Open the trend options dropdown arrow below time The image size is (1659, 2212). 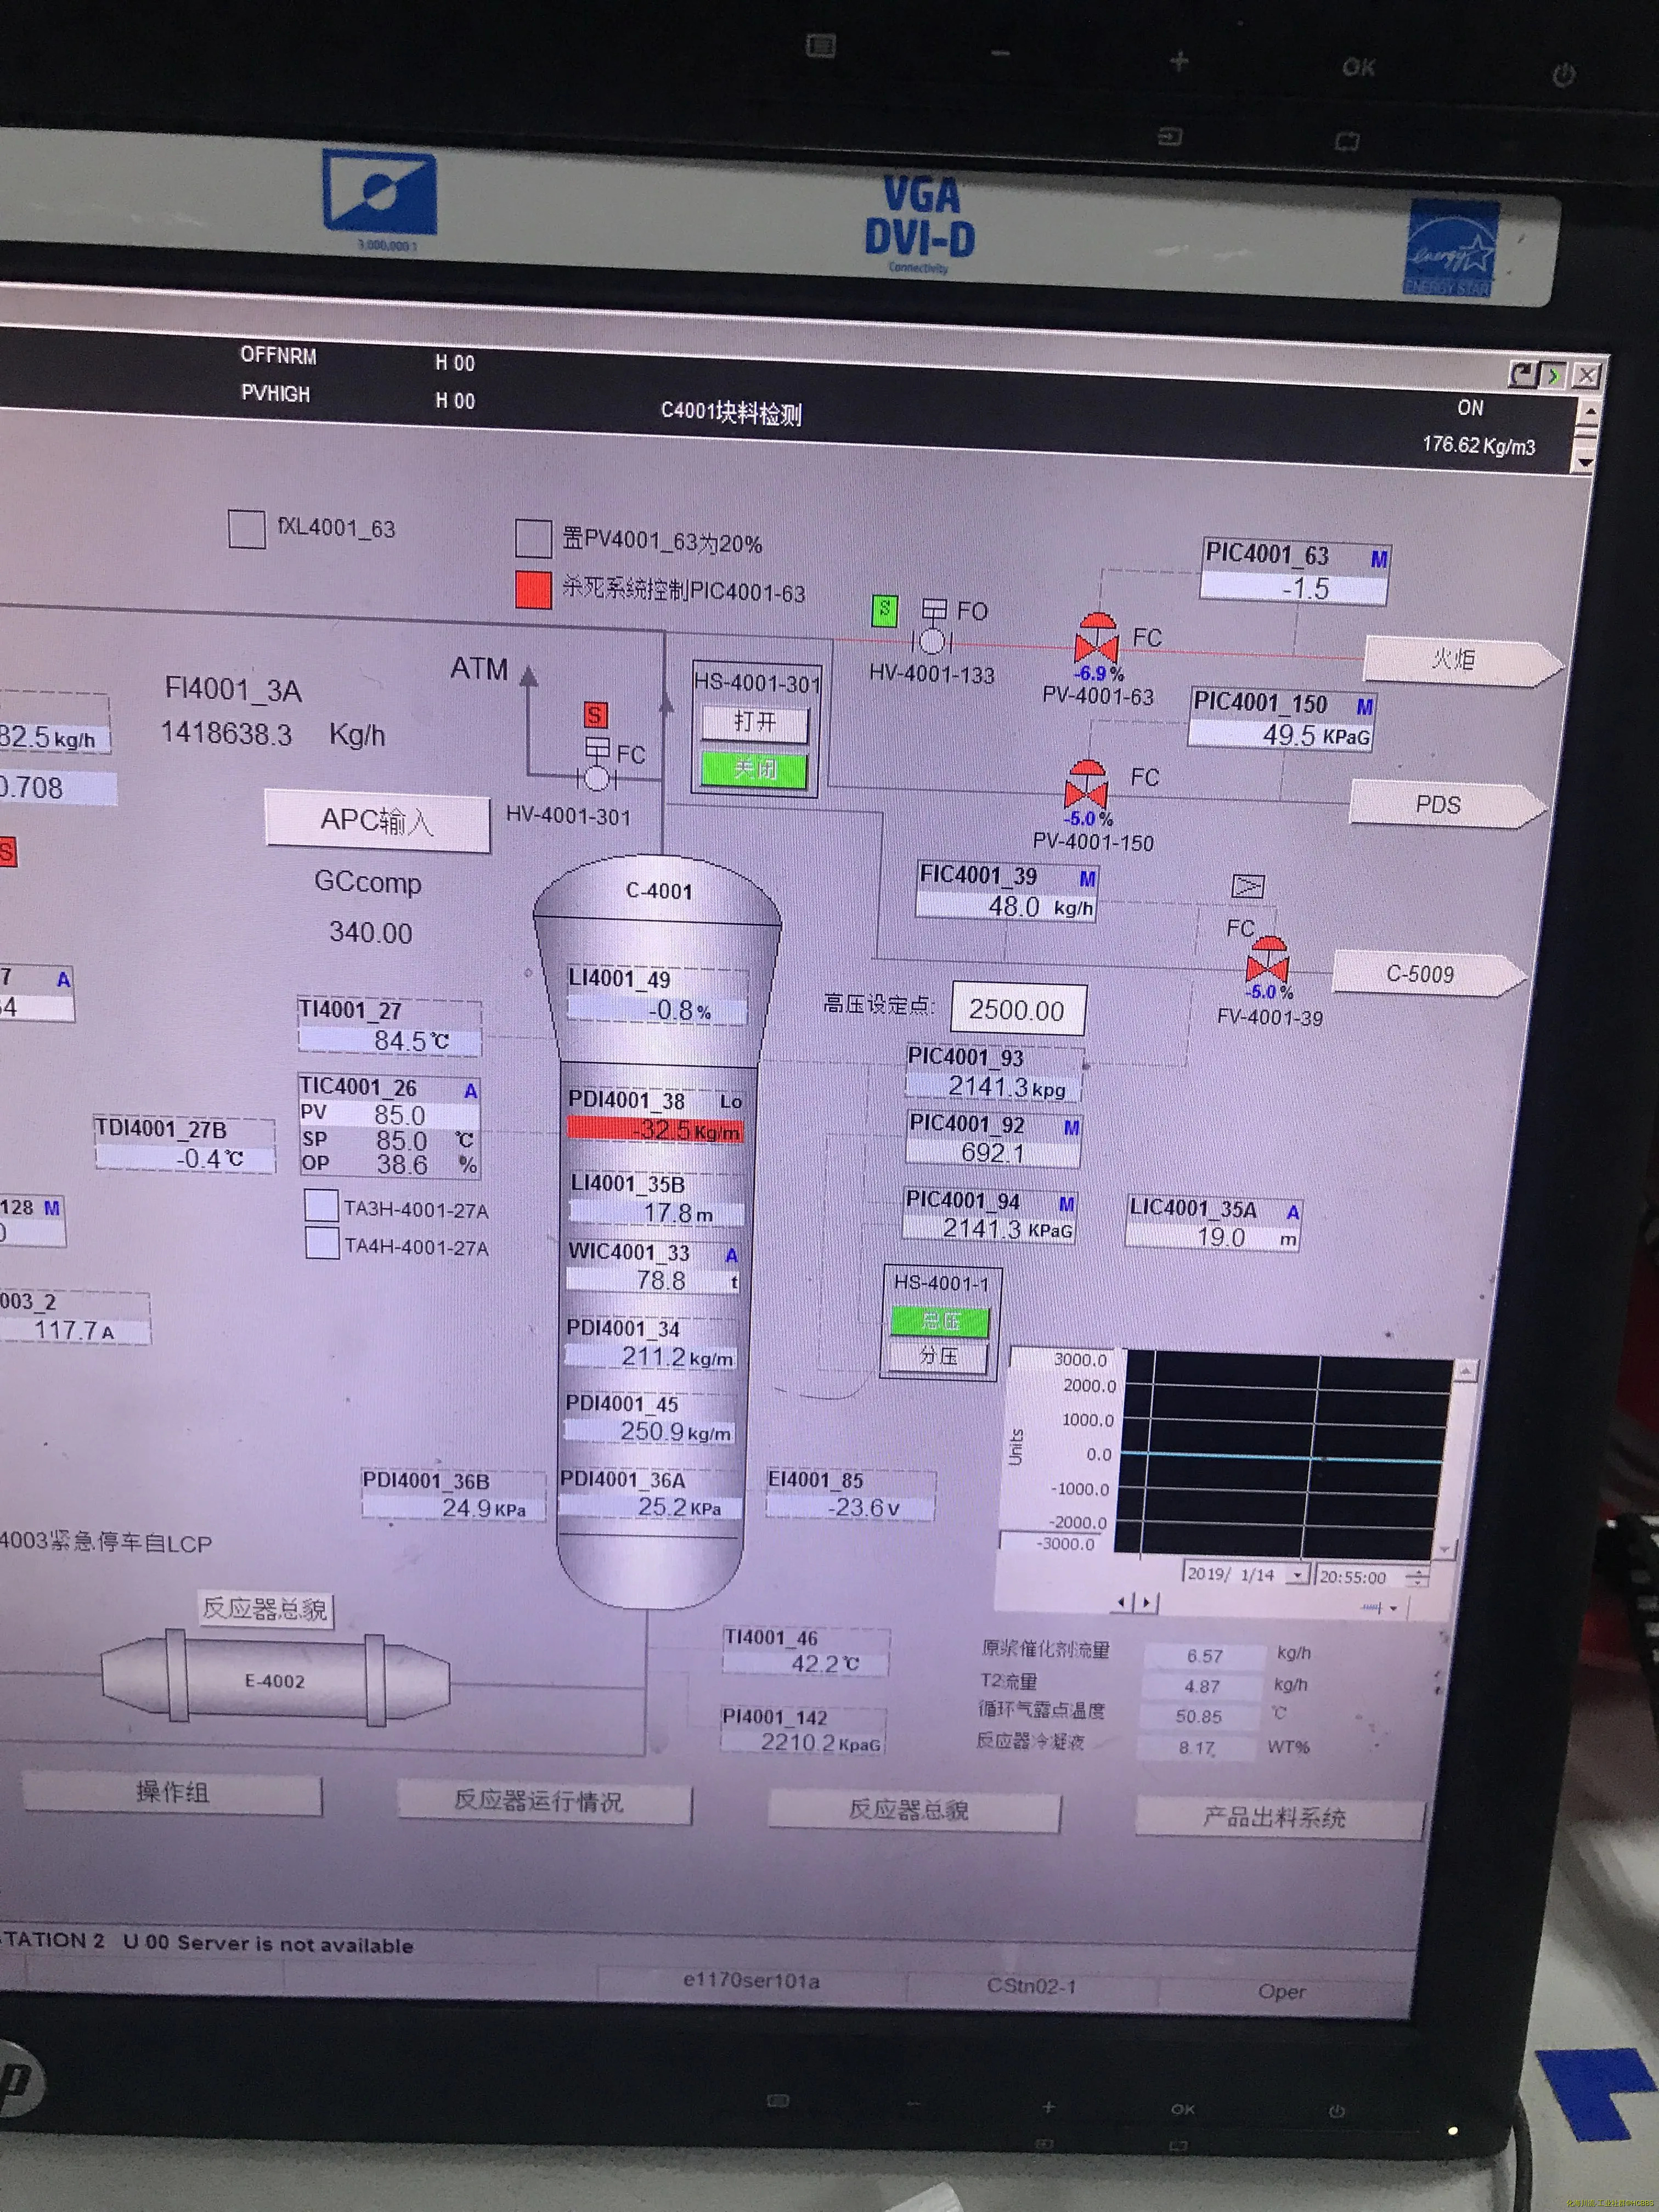1393,1608
